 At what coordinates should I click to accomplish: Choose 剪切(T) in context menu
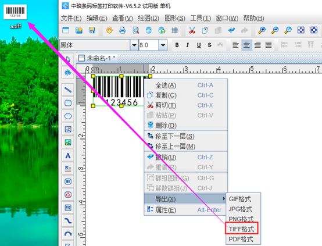pos(186,105)
